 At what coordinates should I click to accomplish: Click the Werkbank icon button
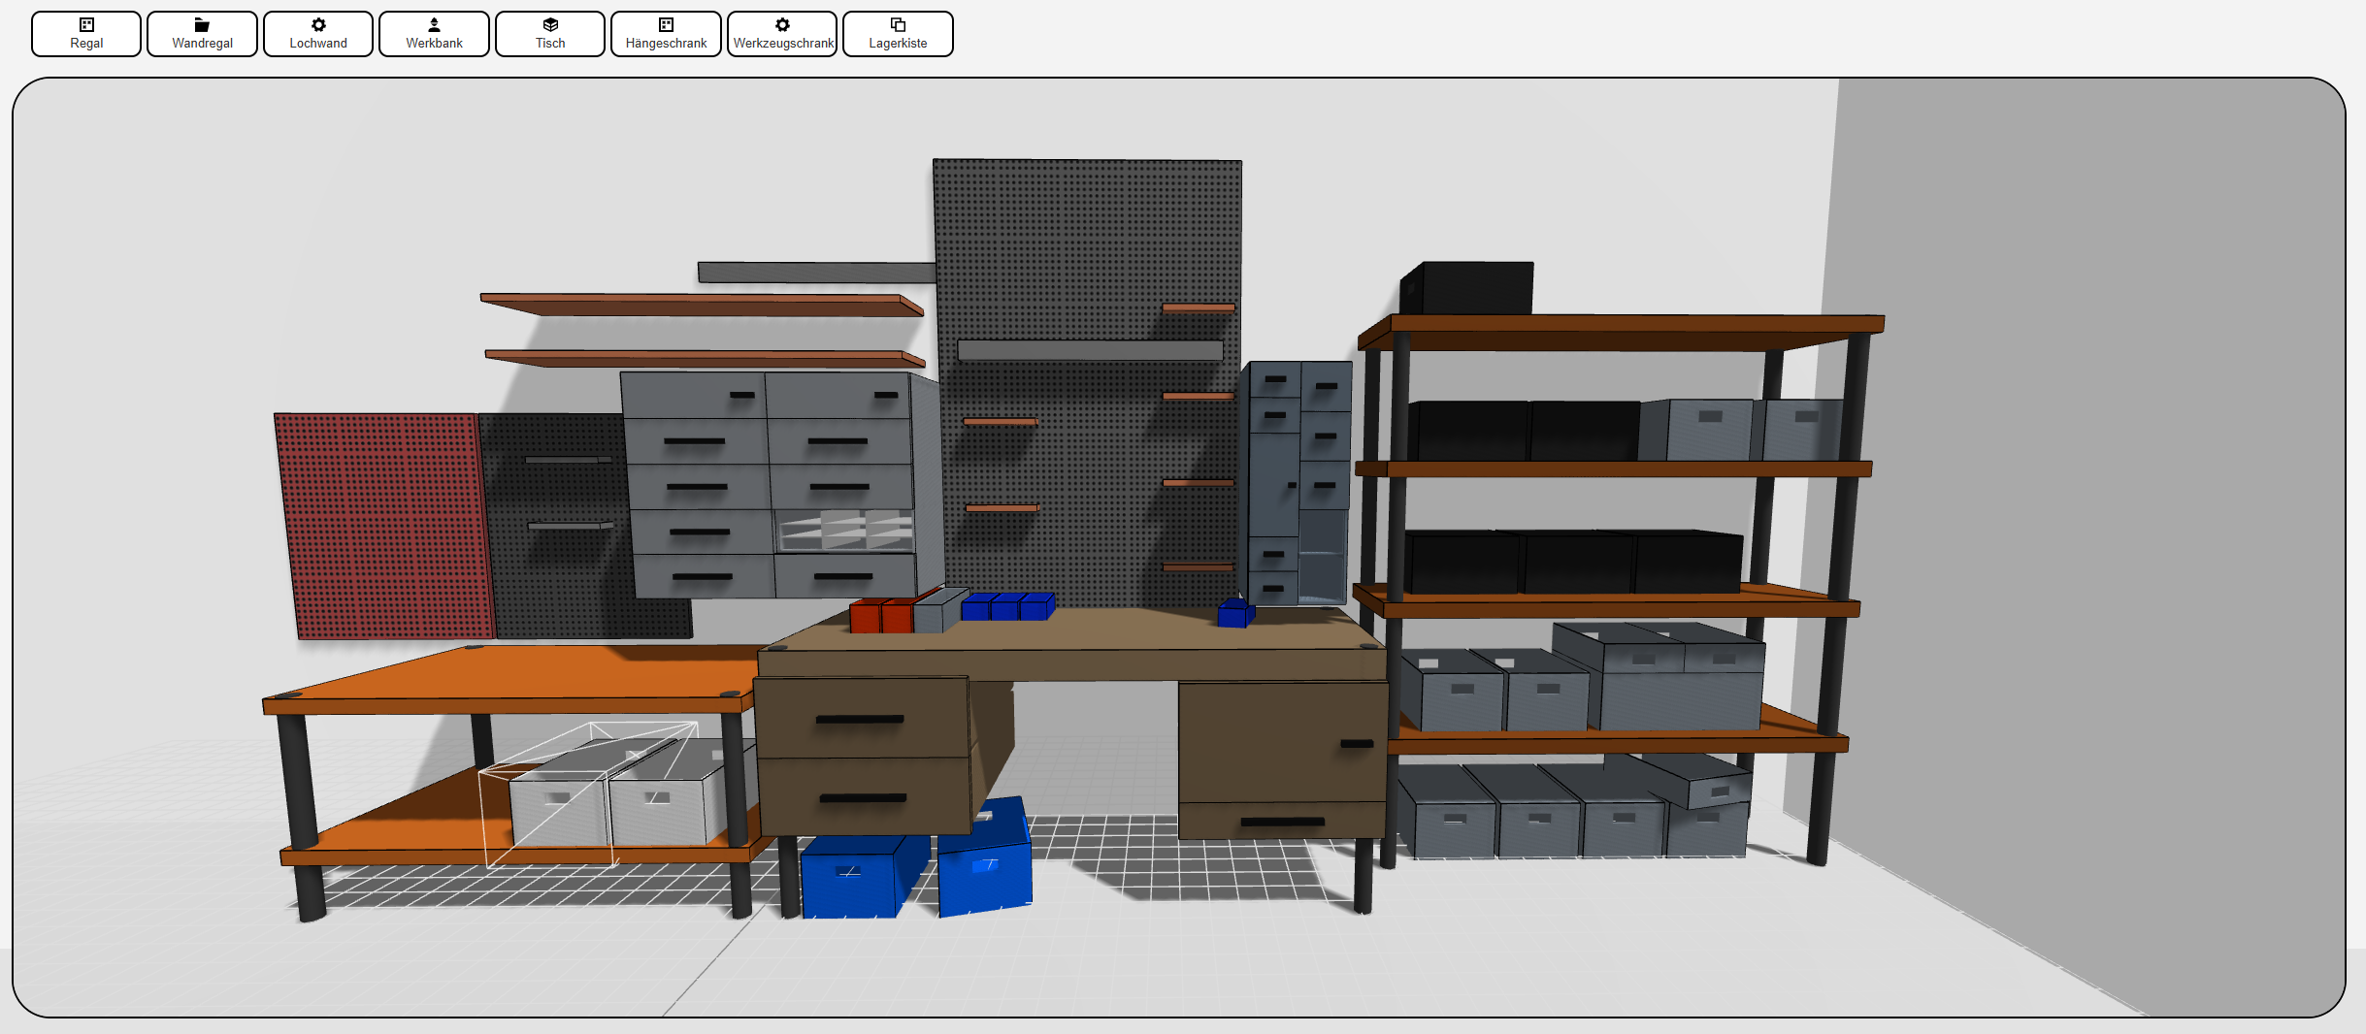pos(434,34)
